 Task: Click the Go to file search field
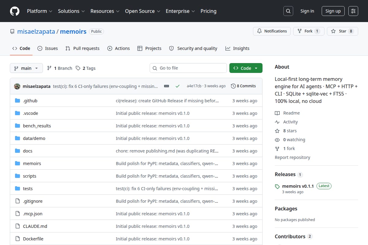coord(188,68)
